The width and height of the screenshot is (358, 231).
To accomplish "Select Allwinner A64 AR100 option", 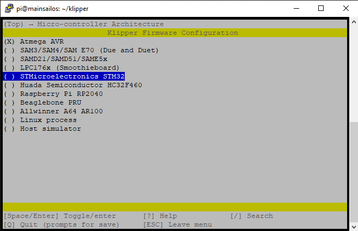I will pos(53,111).
